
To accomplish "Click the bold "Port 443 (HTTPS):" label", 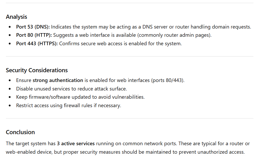I will (x=37, y=44).
